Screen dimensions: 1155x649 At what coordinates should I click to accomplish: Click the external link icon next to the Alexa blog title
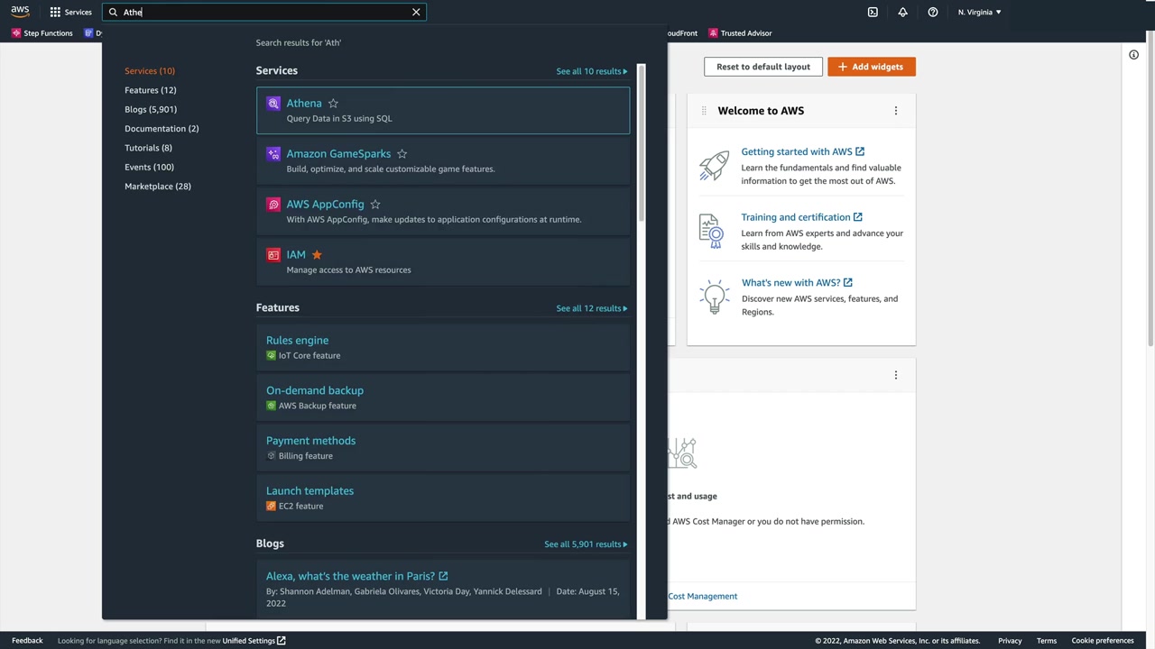(x=443, y=576)
